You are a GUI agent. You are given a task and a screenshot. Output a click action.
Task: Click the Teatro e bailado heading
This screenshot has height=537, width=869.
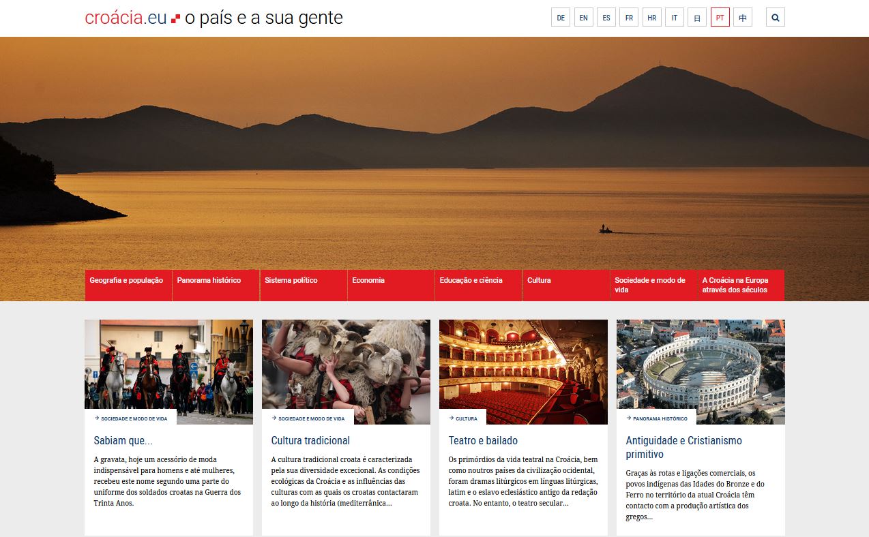[x=483, y=440]
